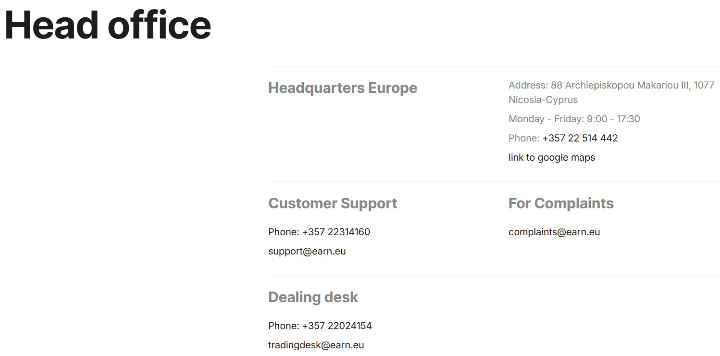Click the "Customer Support" section heading
Screen dimensions: 720x356
coord(332,203)
